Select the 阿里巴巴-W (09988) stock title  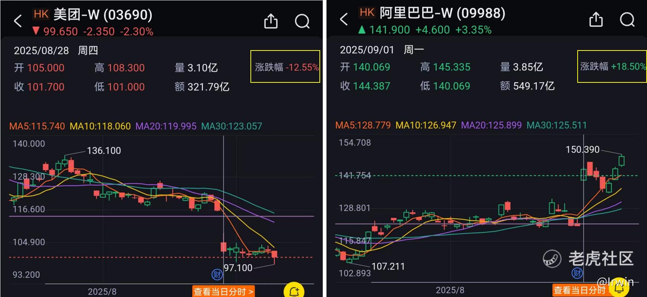442,13
